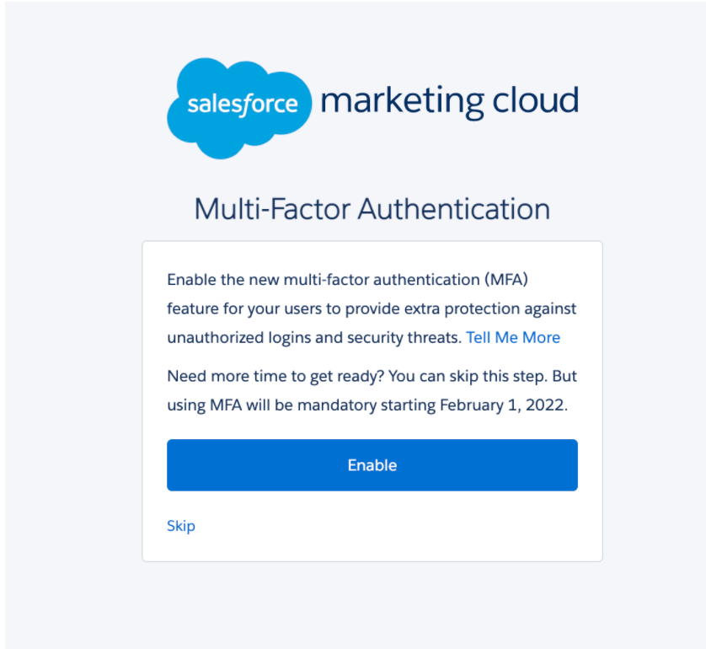Click the 'Enable the new multi-factor authentication' paragraph
This screenshot has width=706, height=649.
[x=372, y=308]
